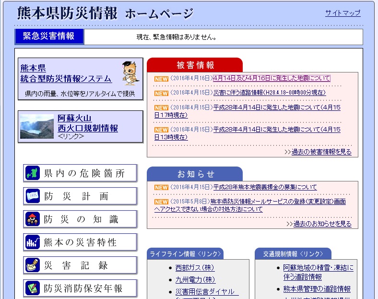
Task: View 過去の被害情報を見る link
Action: coord(321,152)
